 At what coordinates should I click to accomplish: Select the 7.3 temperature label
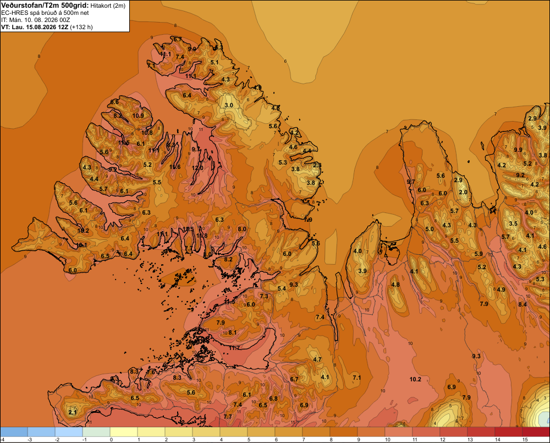pyautogui.click(x=264, y=296)
